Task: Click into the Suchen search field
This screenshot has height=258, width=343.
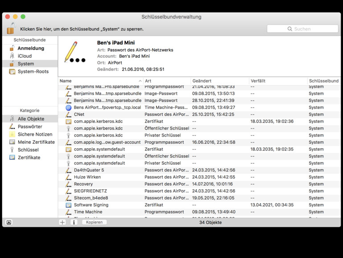Action: pyautogui.click(x=302, y=29)
